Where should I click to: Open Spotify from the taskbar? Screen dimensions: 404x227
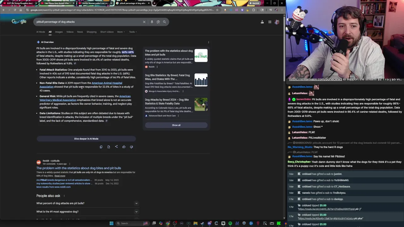coord(230,223)
